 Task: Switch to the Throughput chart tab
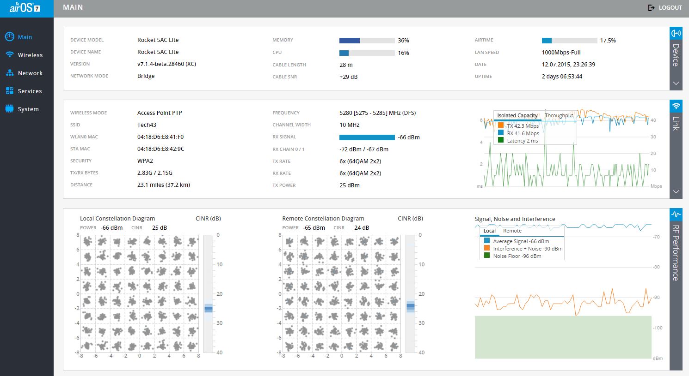(x=559, y=115)
